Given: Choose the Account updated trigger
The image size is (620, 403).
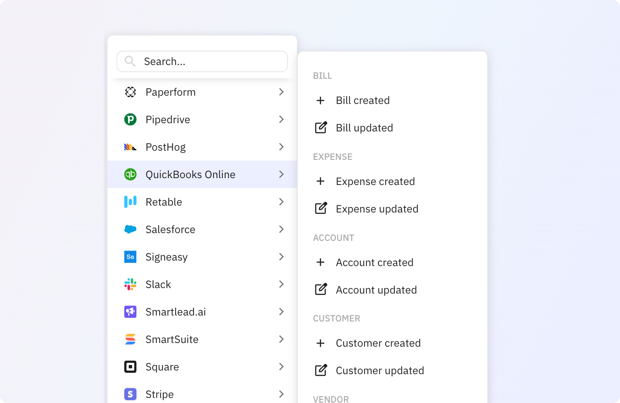Looking at the screenshot, I should tap(376, 290).
